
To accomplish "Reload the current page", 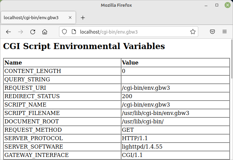I will click(x=33, y=32).
